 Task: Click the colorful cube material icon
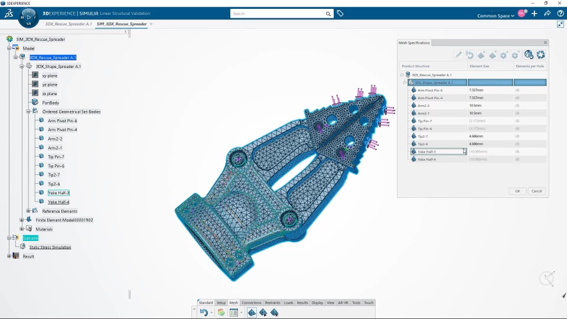click(x=221, y=313)
